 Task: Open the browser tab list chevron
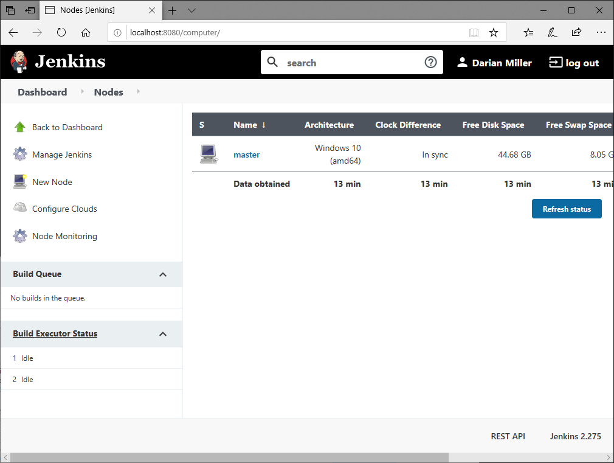pyautogui.click(x=191, y=10)
